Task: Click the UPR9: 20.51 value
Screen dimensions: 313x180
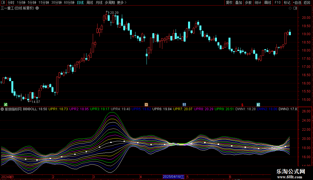Action: point(224,109)
